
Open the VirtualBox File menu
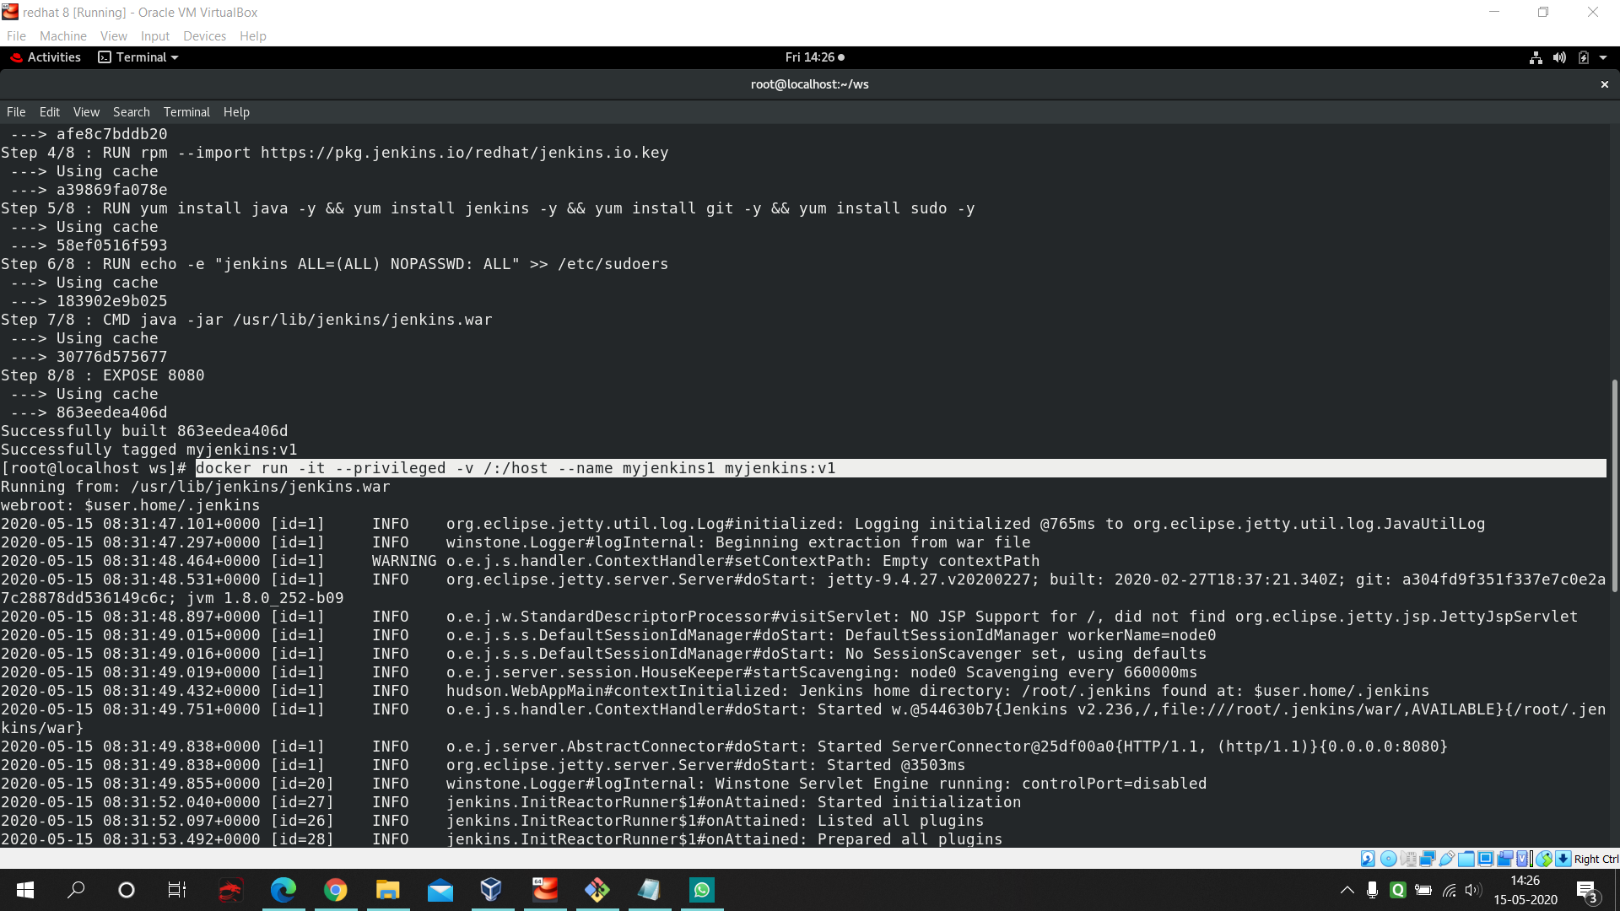coord(16,35)
